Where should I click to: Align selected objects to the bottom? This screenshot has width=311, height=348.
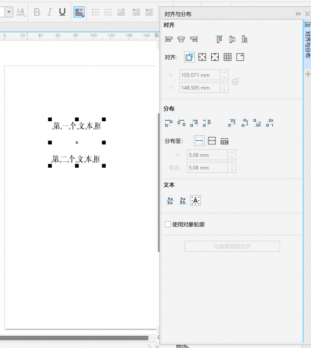(244, 39)
